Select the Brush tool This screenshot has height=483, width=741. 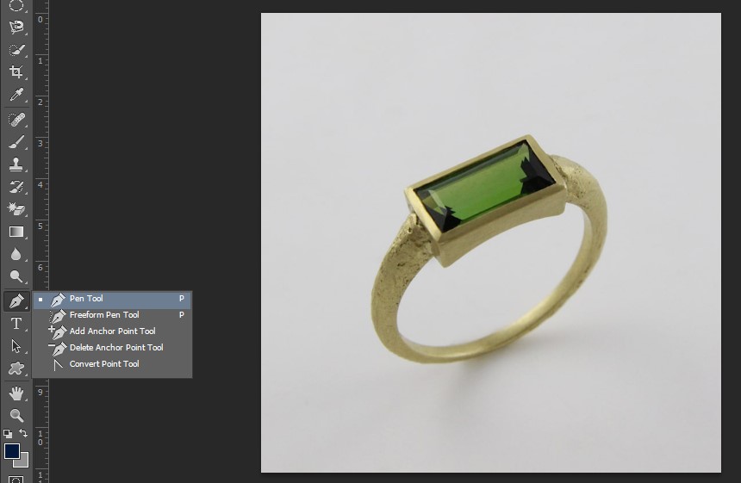tap(16, 142)
